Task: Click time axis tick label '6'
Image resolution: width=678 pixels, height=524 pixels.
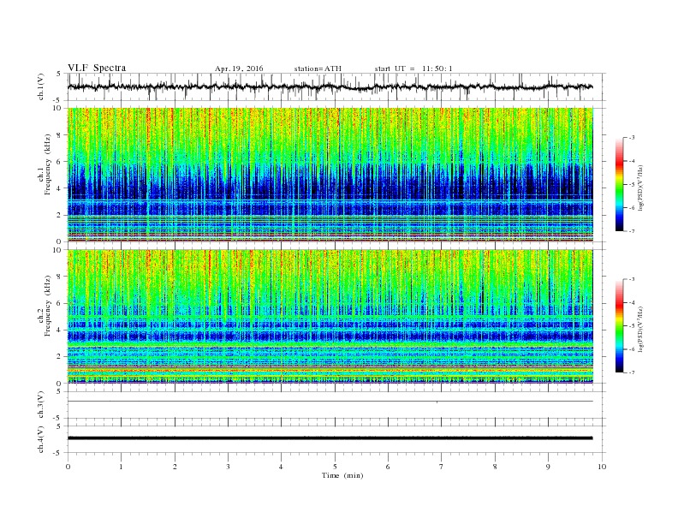Action: tap(388, 467)
